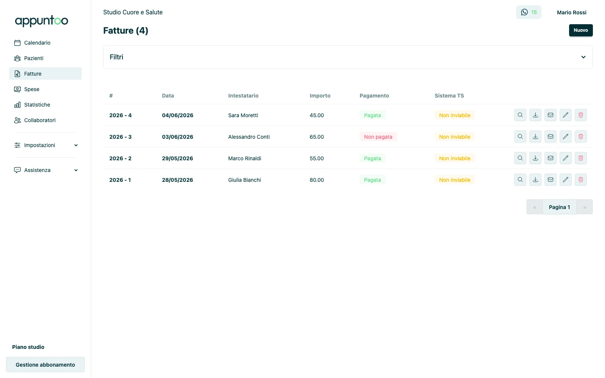Viewport: 605px width, 378px height.
Task: Click Pagamento column header
Action: 374,96
